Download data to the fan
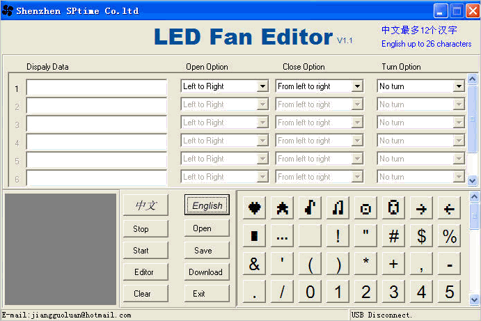Screen dimensions: 481x321 (207, 272)
